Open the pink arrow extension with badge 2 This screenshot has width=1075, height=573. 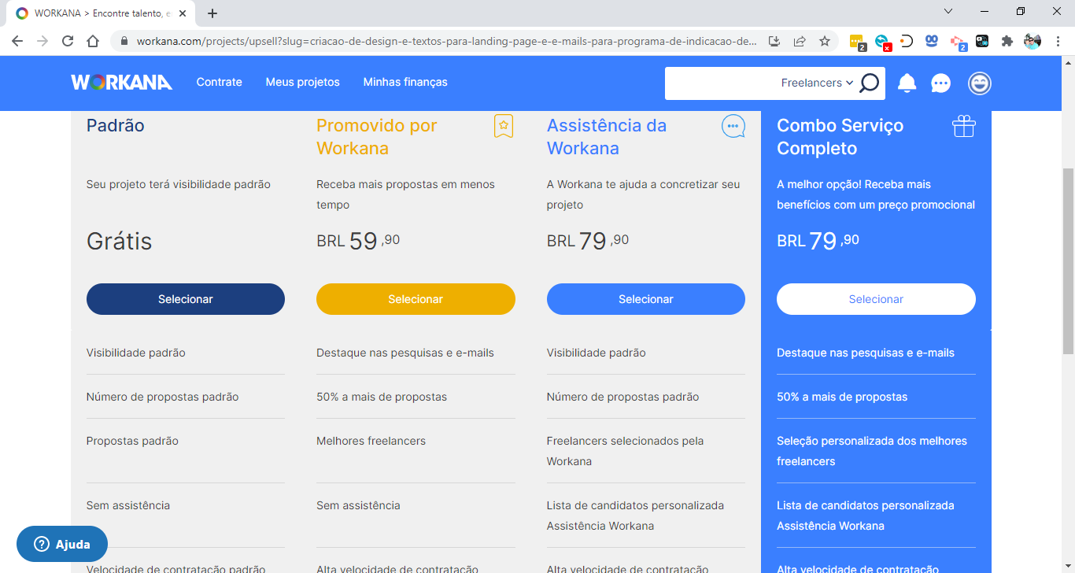click(958, 42)
